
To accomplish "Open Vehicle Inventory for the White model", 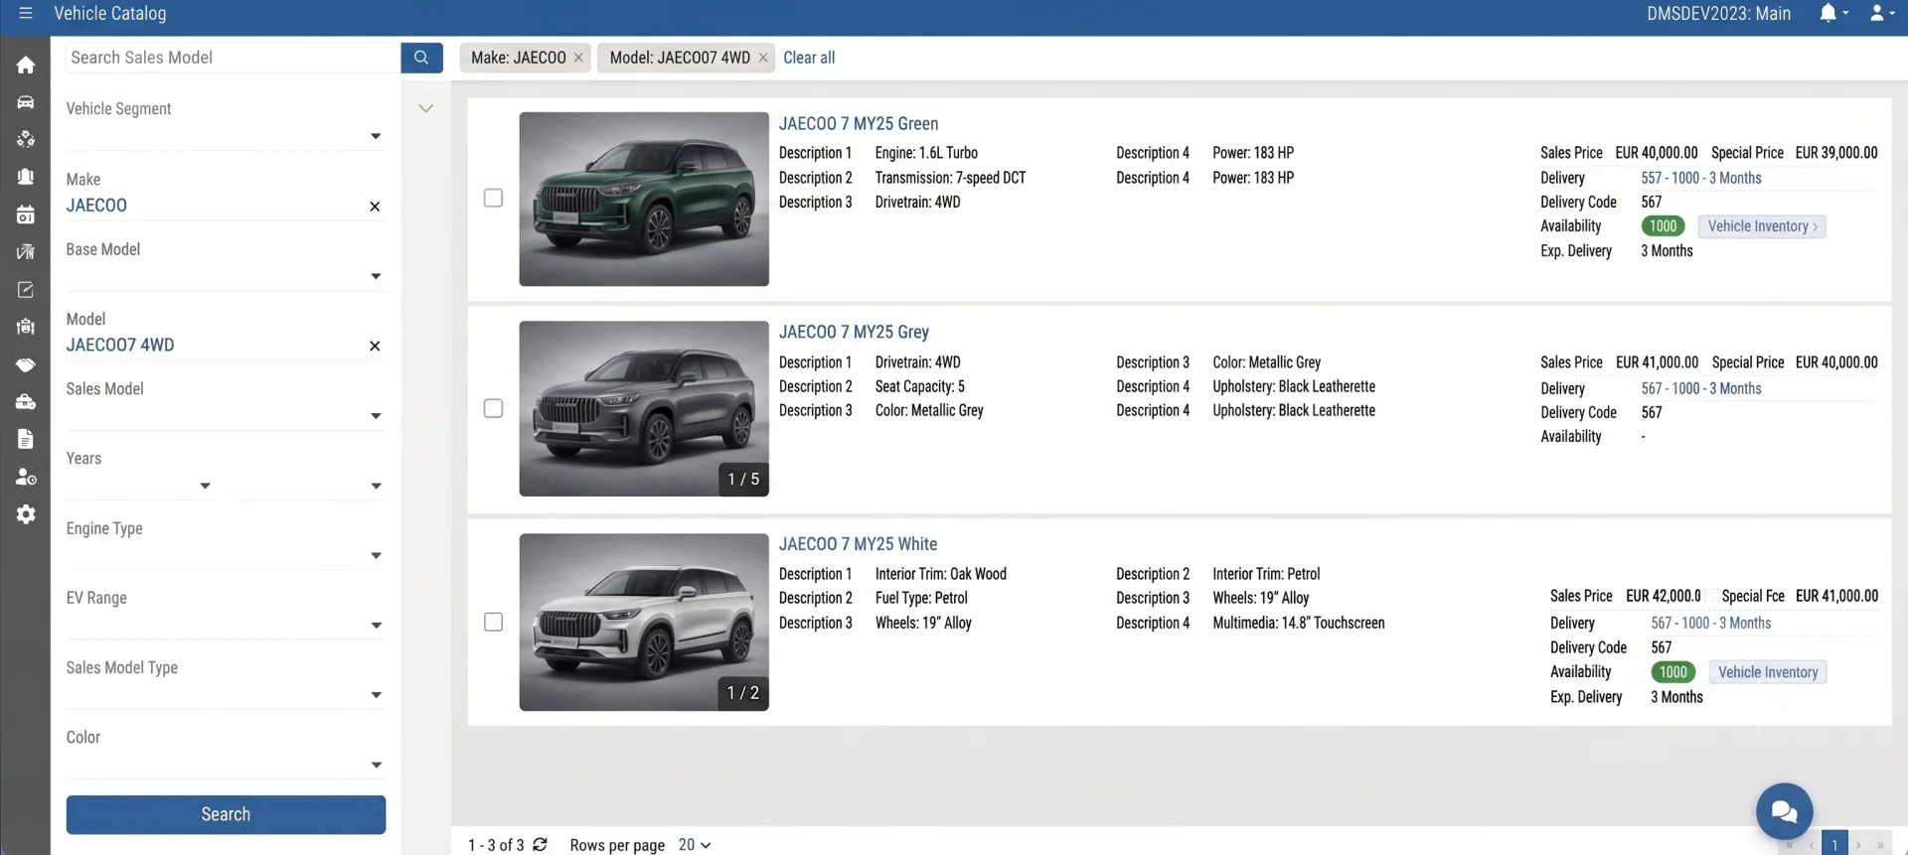I will 1768,672.
